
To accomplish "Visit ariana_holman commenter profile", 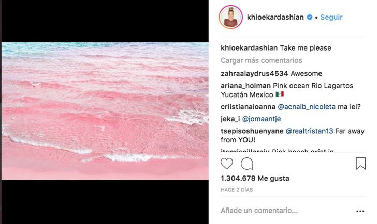I will click(245, 86).
